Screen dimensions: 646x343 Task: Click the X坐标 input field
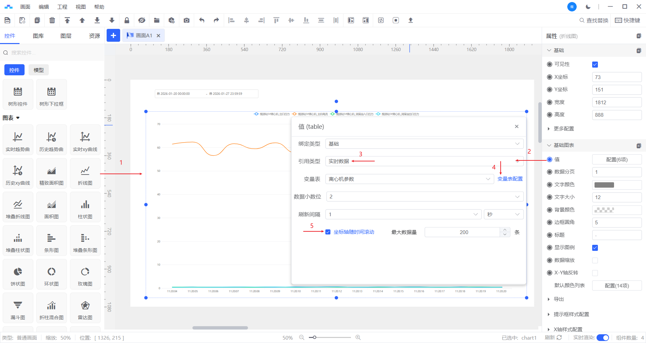[x=616, y=77]
